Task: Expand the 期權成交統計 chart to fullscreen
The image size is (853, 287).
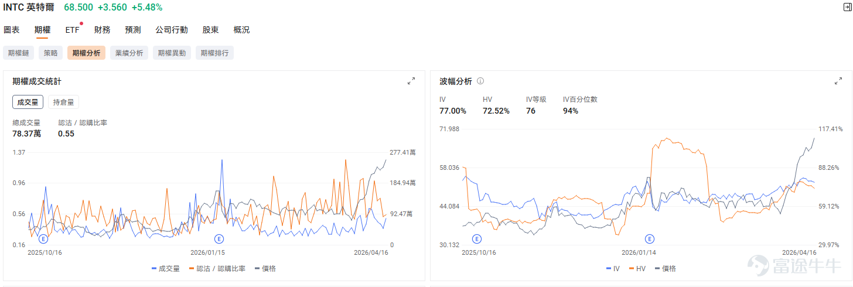Action: point(411,81)
